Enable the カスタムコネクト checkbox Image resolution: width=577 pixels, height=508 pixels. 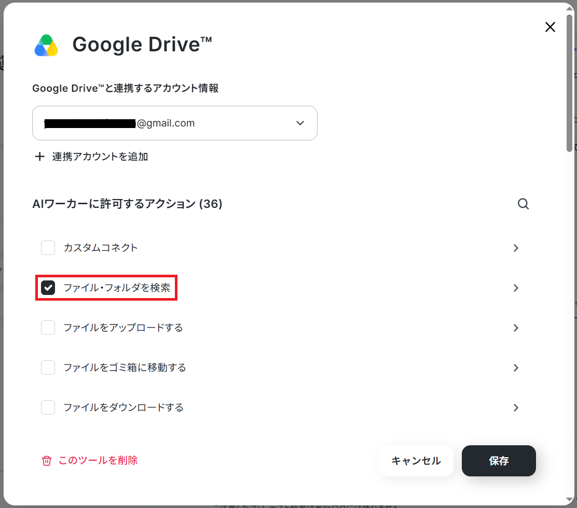(x=48, y=248)
